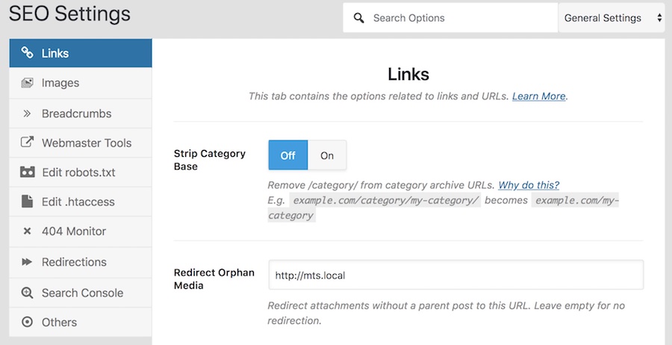Open the Learn More link
Viewport: 672px width, 345px height.
538,96
